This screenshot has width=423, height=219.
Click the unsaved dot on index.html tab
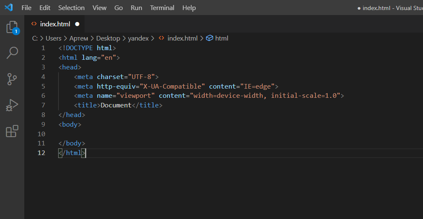pos(77,24)
